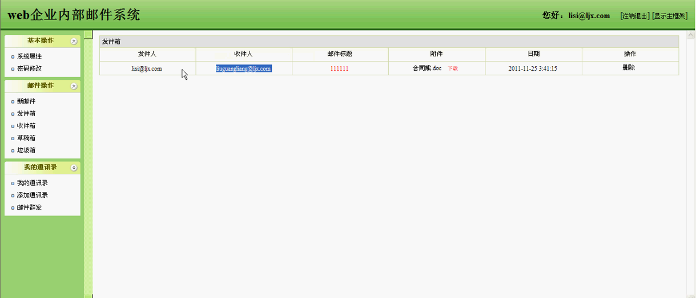Click 附件 column header
Screen dimensions: 696x298
coord(437,54)
